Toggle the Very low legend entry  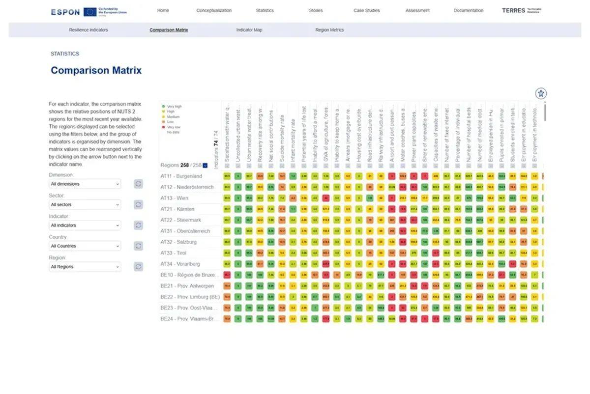coord(163,126)
